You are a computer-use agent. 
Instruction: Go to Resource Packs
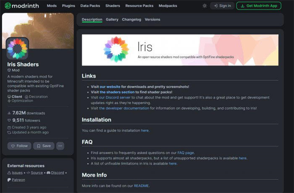coord(139,6)
